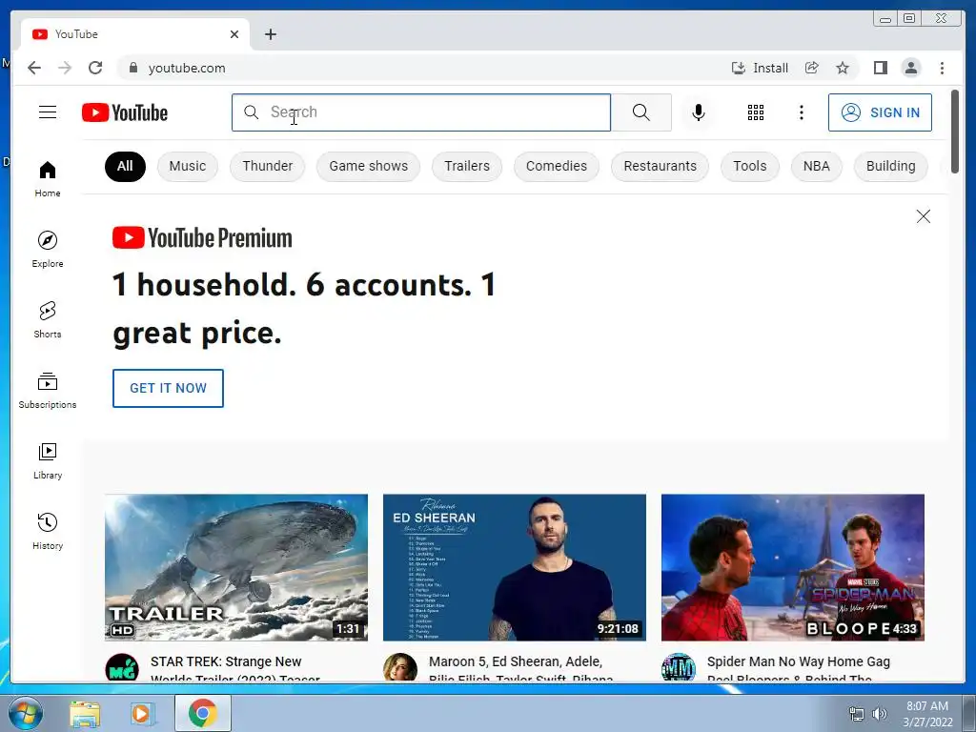The width and height of the screenshot is (976, 732).
Task: Click the YouTube logo
Action: pos(125,112)
